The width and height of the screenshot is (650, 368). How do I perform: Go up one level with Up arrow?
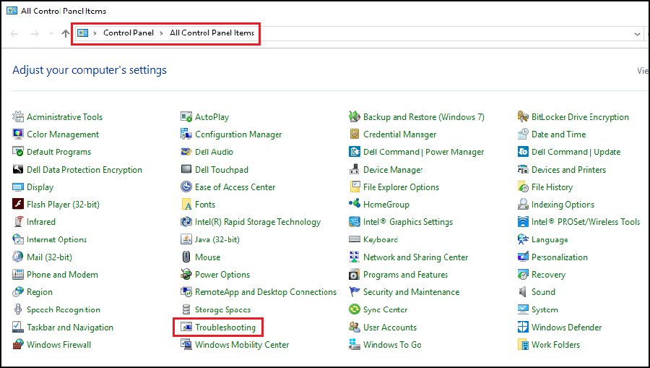tap(66, 34)
